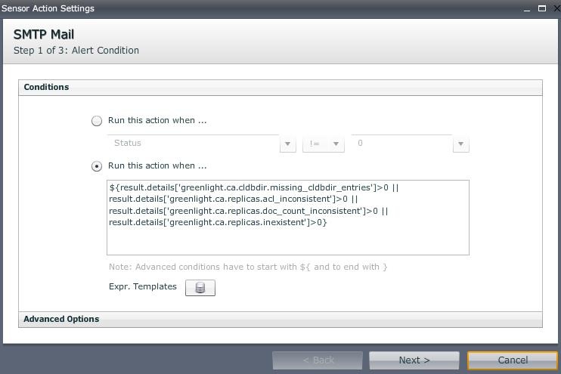Maximize the Sensor Action Settings window

coord(541,8)
